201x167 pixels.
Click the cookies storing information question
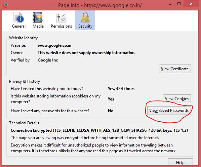[56, 99]
